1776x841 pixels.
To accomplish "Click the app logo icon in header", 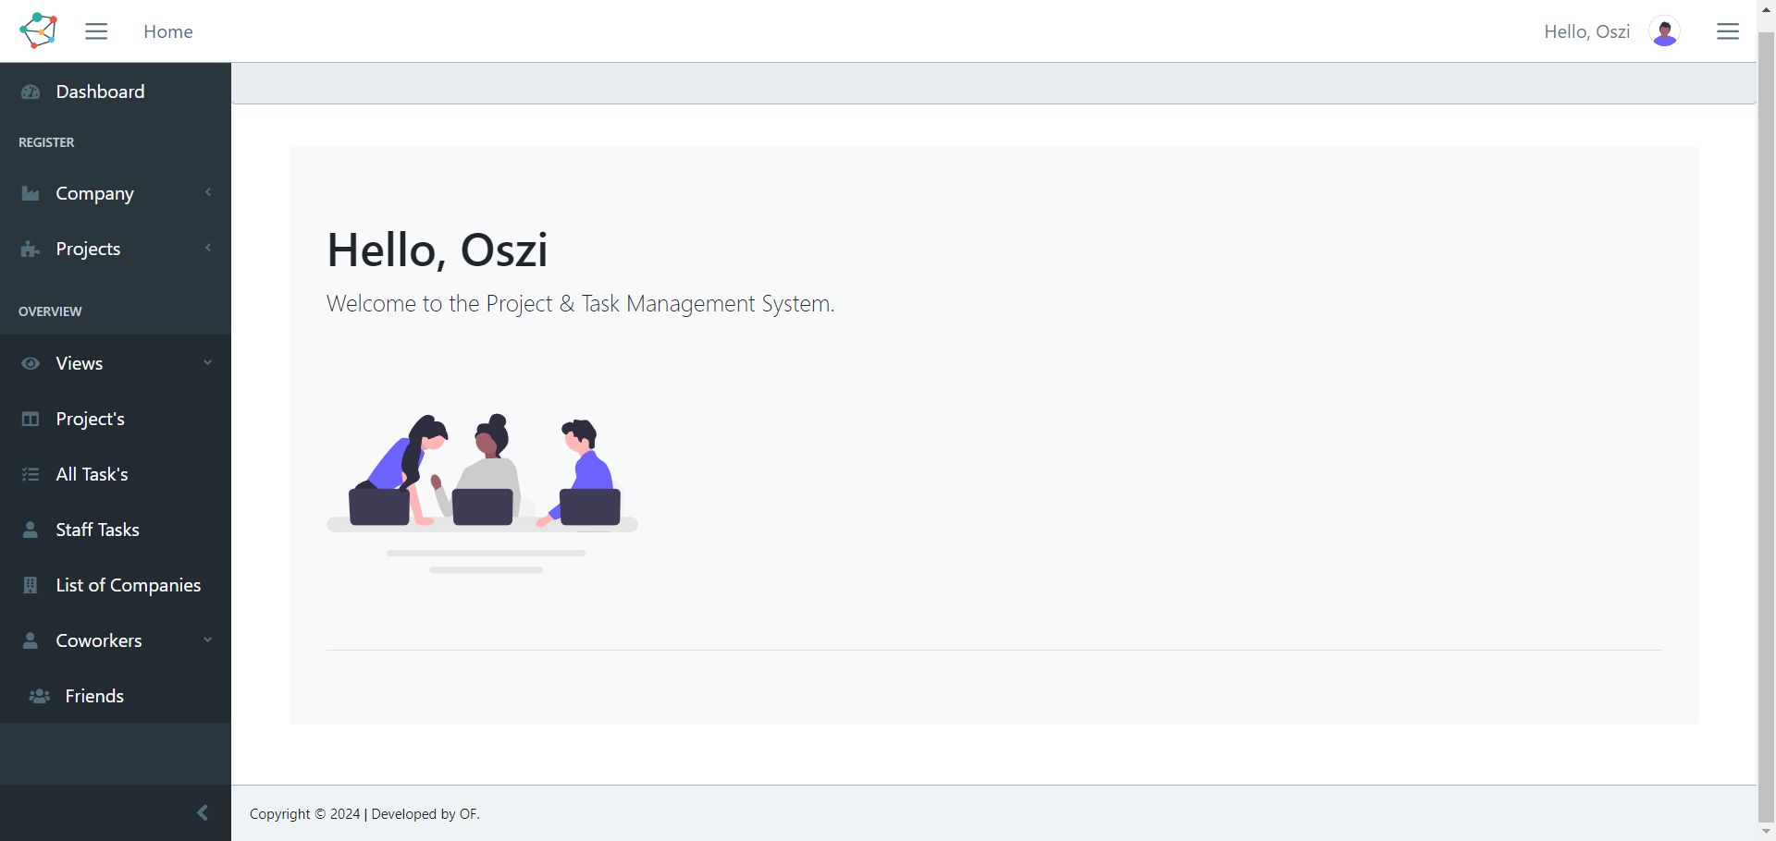I will pos(39,30).
